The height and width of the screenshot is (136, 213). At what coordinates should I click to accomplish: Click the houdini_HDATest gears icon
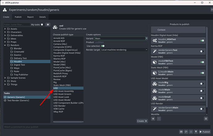[155, 40]
